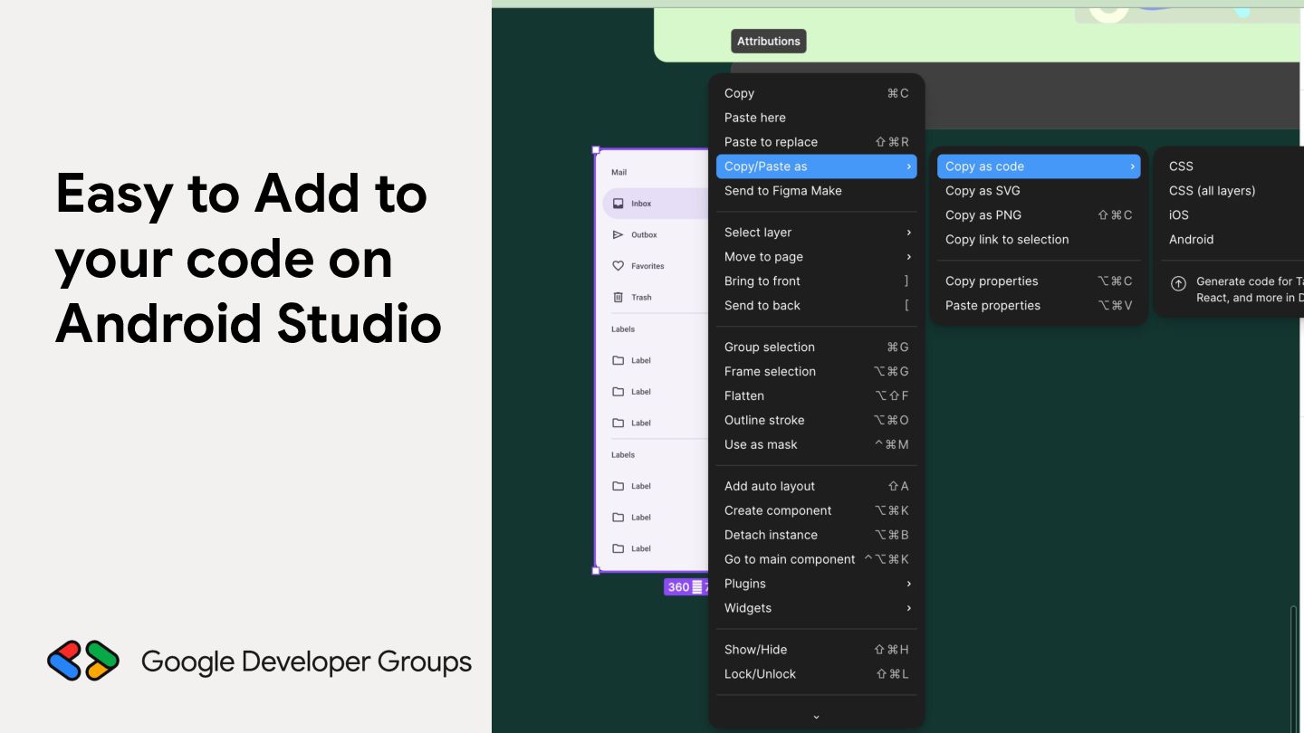Select Copy link to selection
The image size is (1304, 733).
[1039, 240]
